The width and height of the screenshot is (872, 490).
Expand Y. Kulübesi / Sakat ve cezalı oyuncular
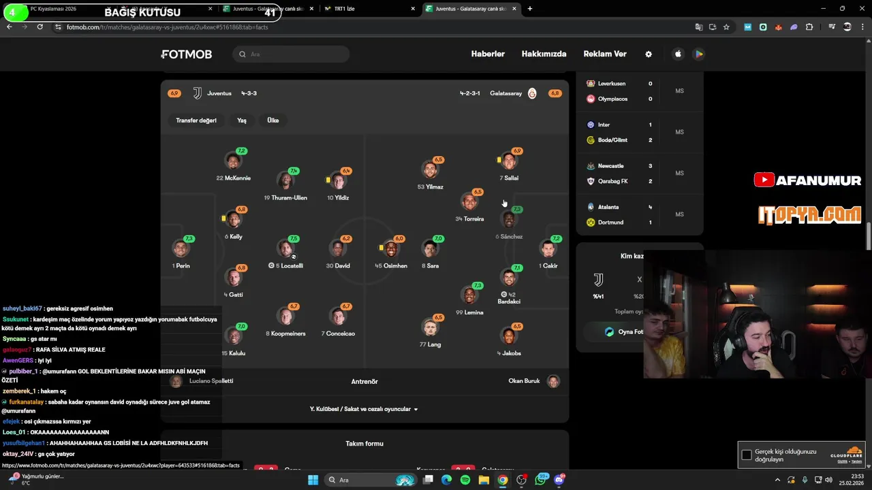tap(364, 409)
